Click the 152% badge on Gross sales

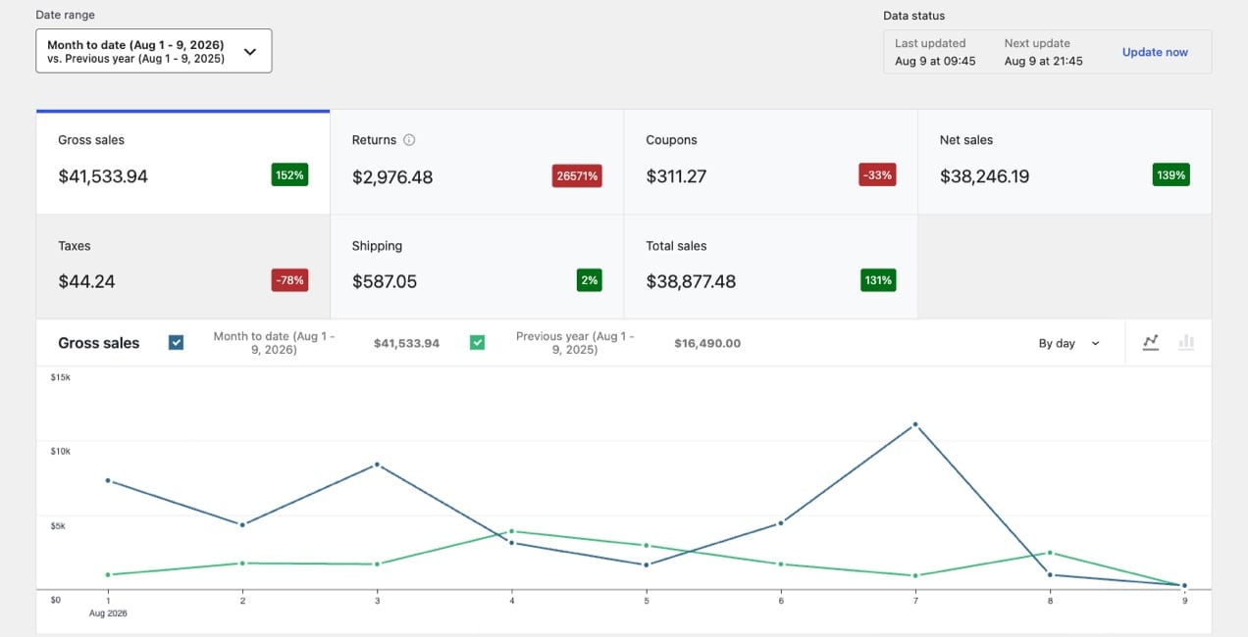point(289,175)
